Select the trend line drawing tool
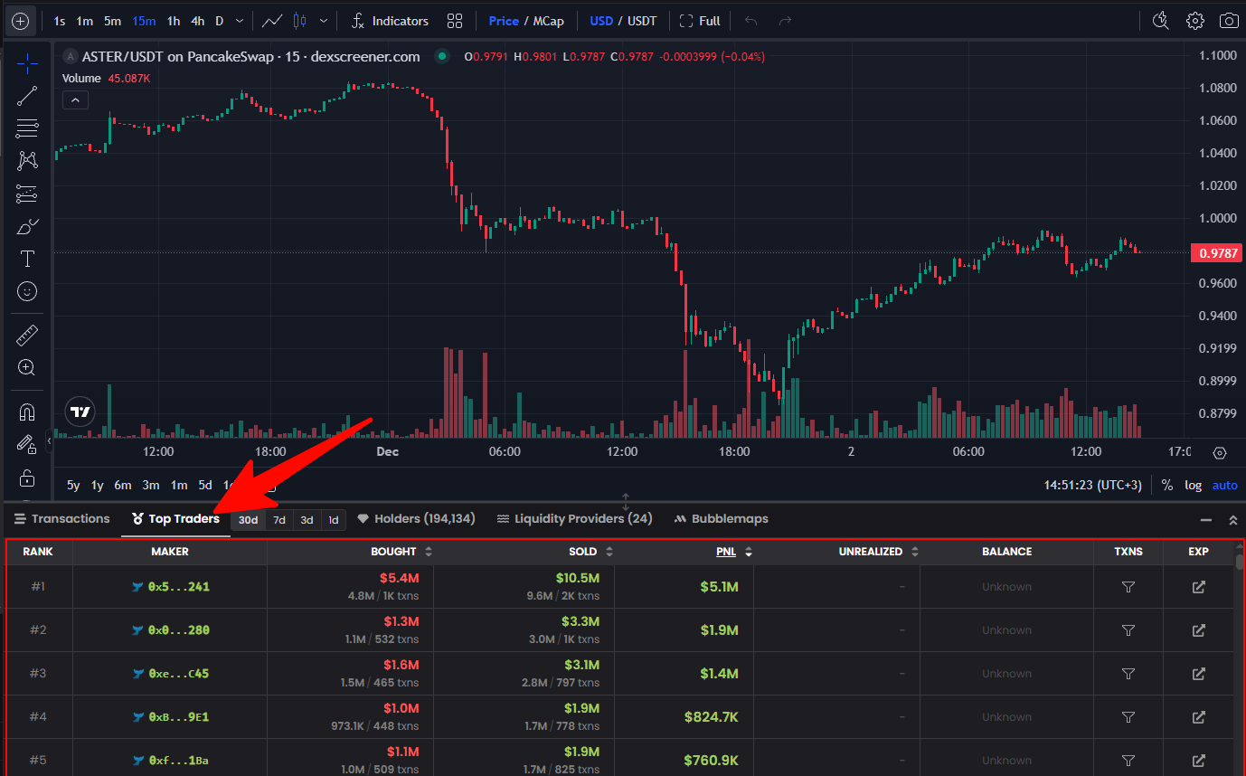 coord(27,96)
